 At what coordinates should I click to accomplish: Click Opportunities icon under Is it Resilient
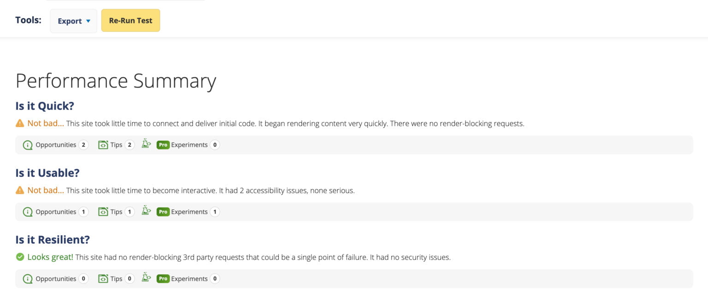[28, 279]
